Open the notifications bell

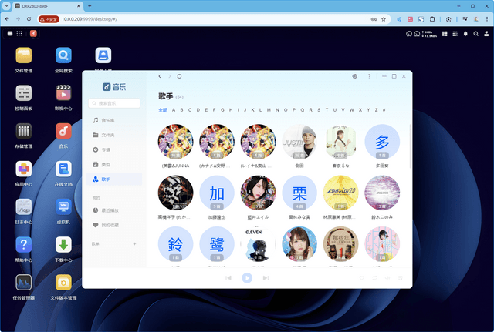(x=465, y=34)
